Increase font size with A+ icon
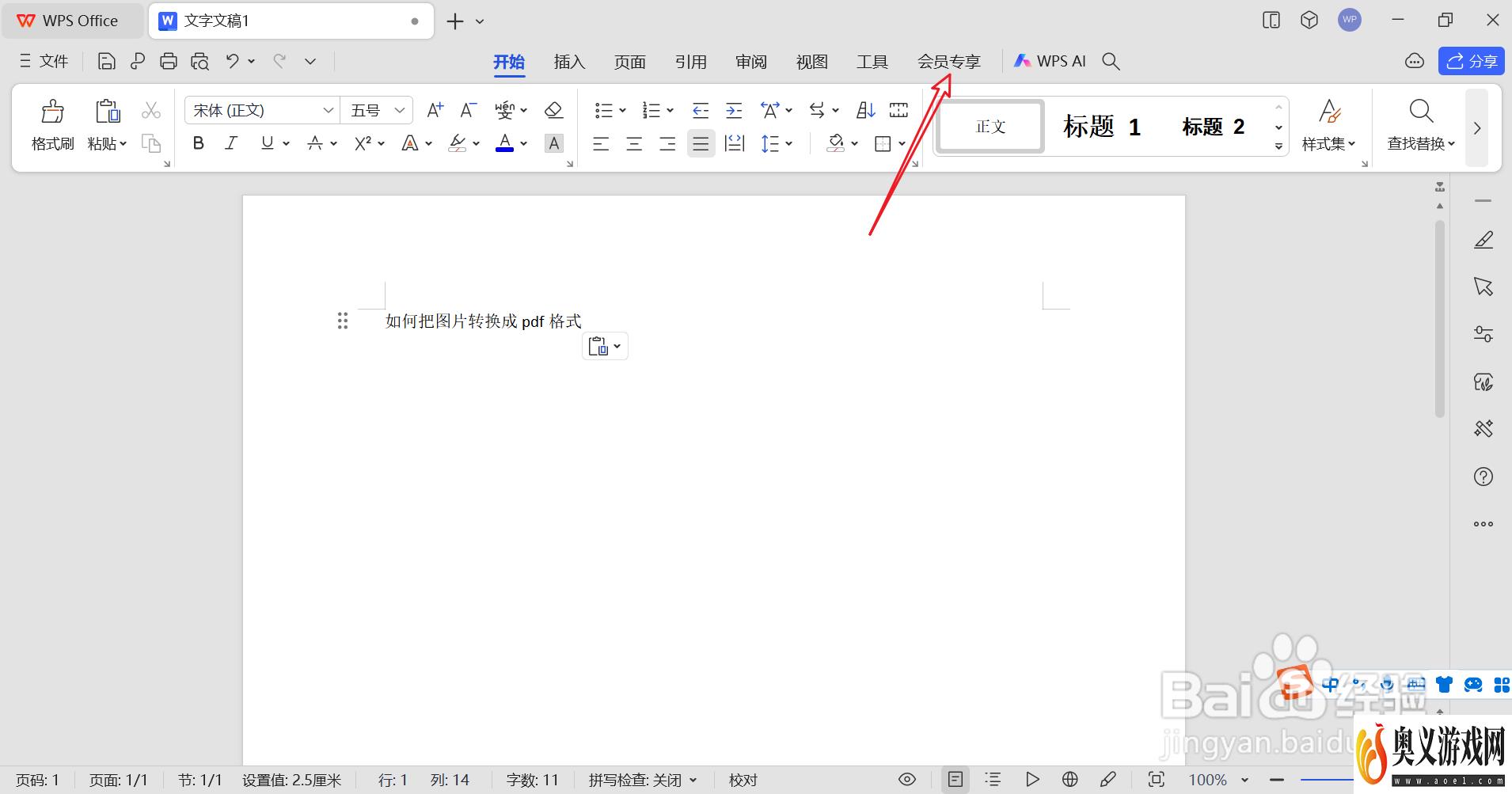 point(435,110)
